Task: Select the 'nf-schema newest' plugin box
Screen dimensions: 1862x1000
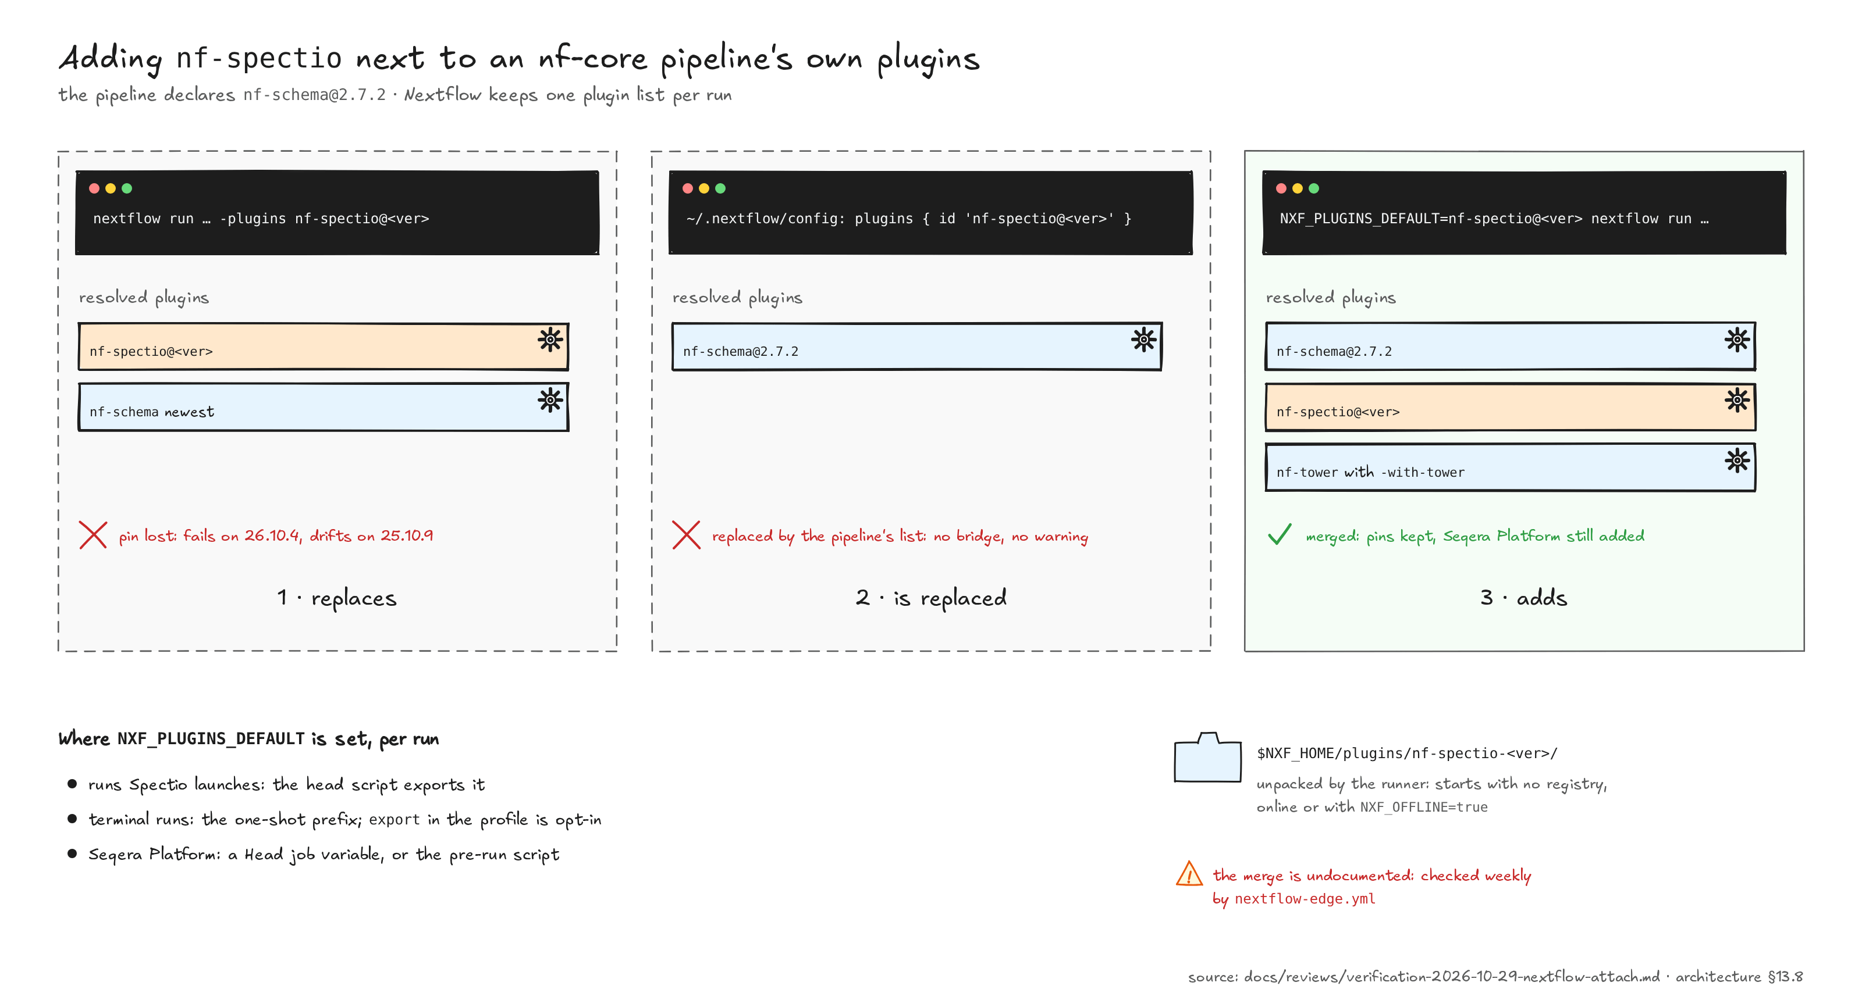Action: click(x=323, y=407)
